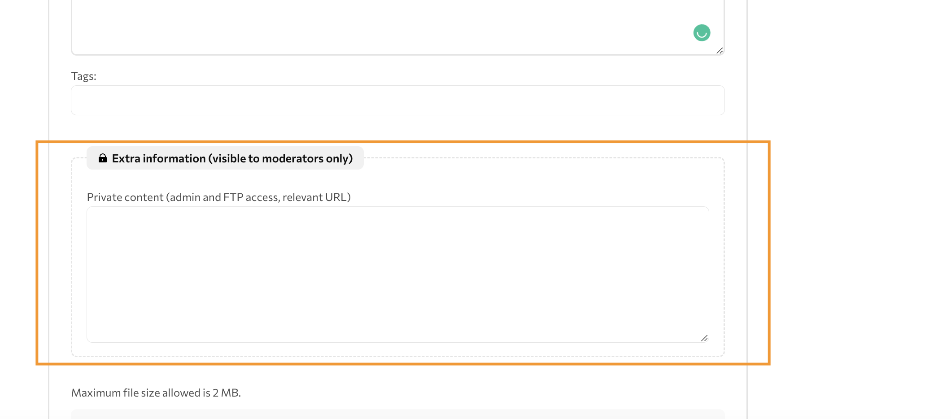Click inside the Private content text area
The image size is (951, 419).
[x=397, y=274]
